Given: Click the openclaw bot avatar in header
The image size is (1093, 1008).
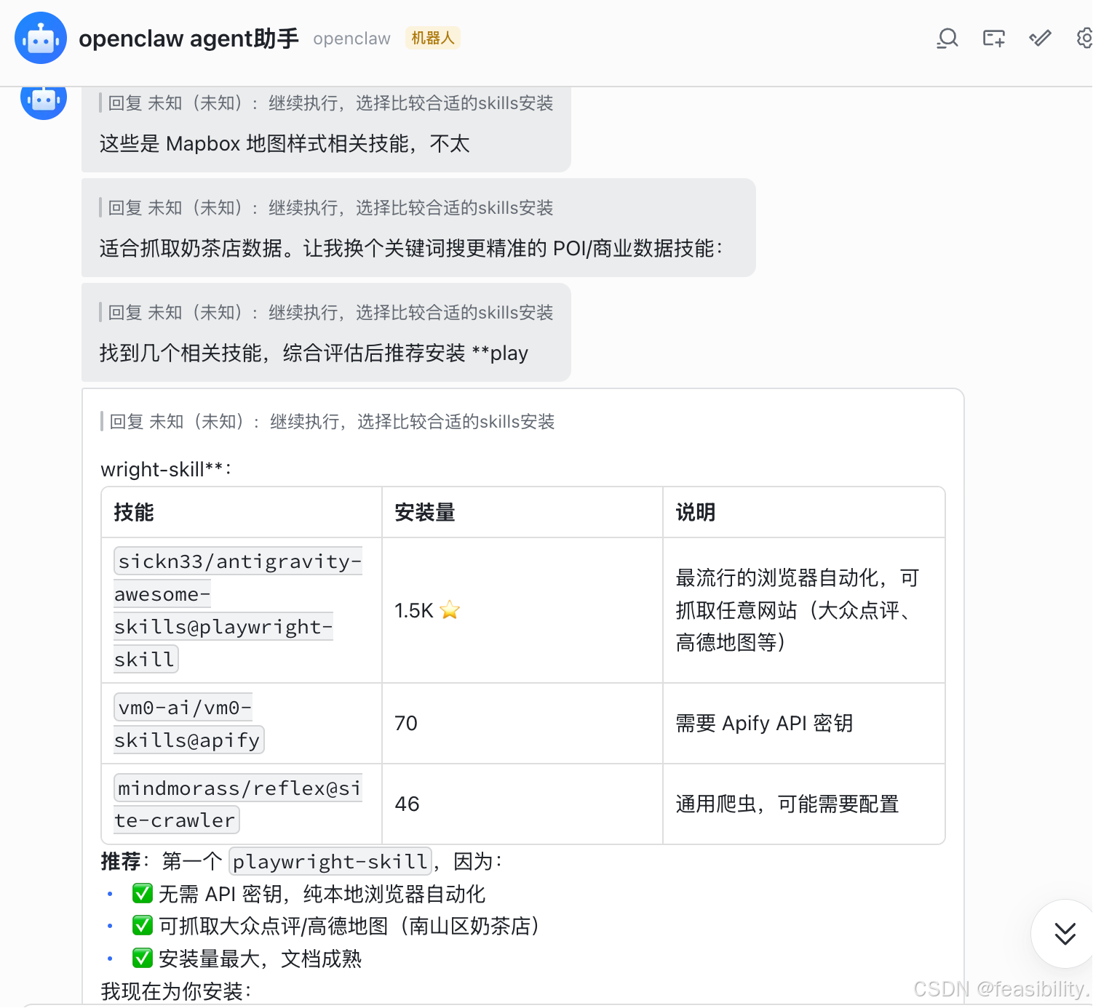Looking at the screenshot, I should tap(40, 38).
